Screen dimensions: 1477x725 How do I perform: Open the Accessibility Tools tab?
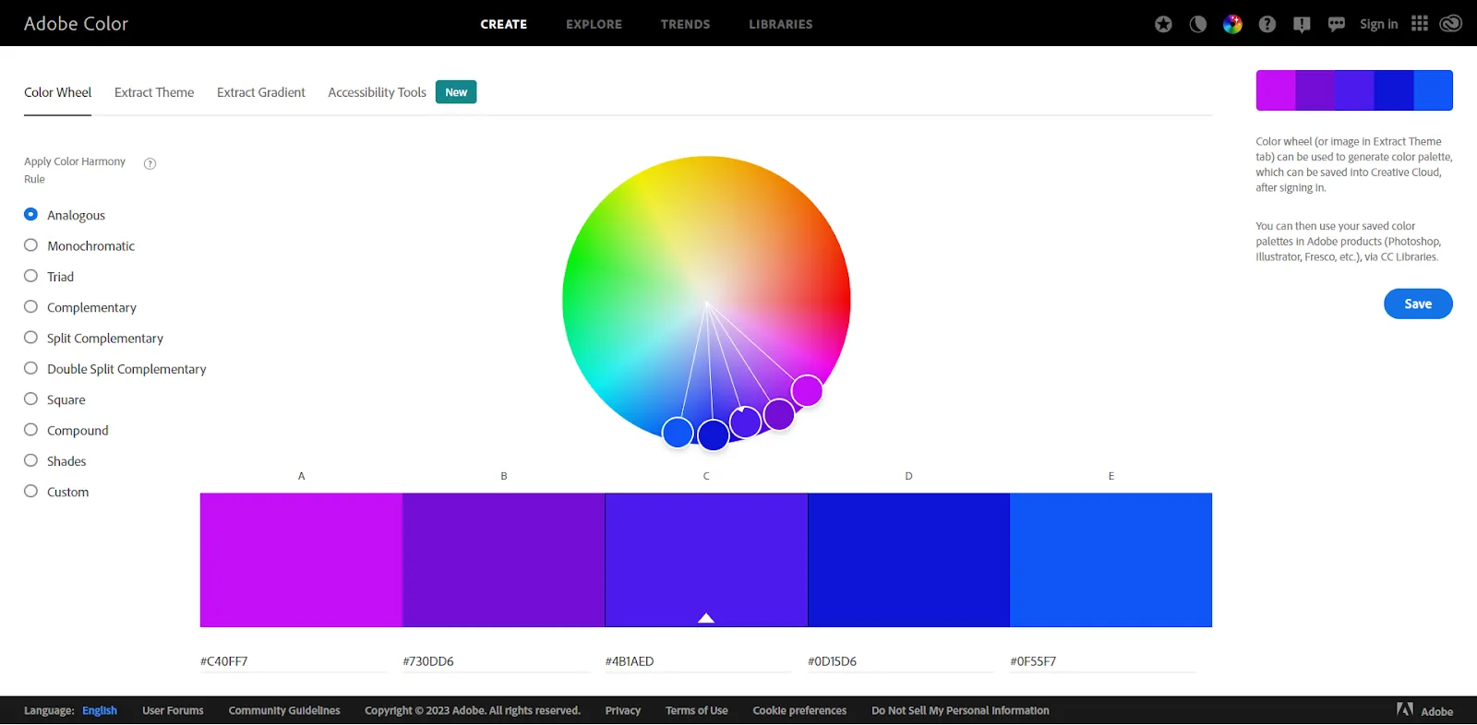(378, 92)
